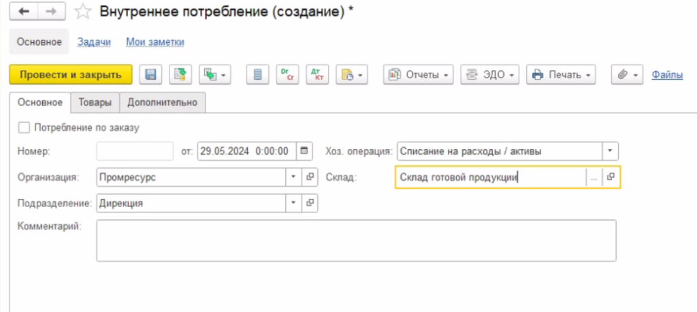Go back with the left arrow
The image size is (697, 312).
tap(24, 12)
